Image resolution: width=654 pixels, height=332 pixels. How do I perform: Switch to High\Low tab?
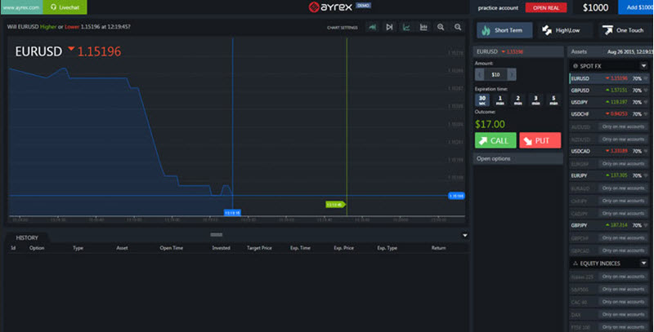565,30
